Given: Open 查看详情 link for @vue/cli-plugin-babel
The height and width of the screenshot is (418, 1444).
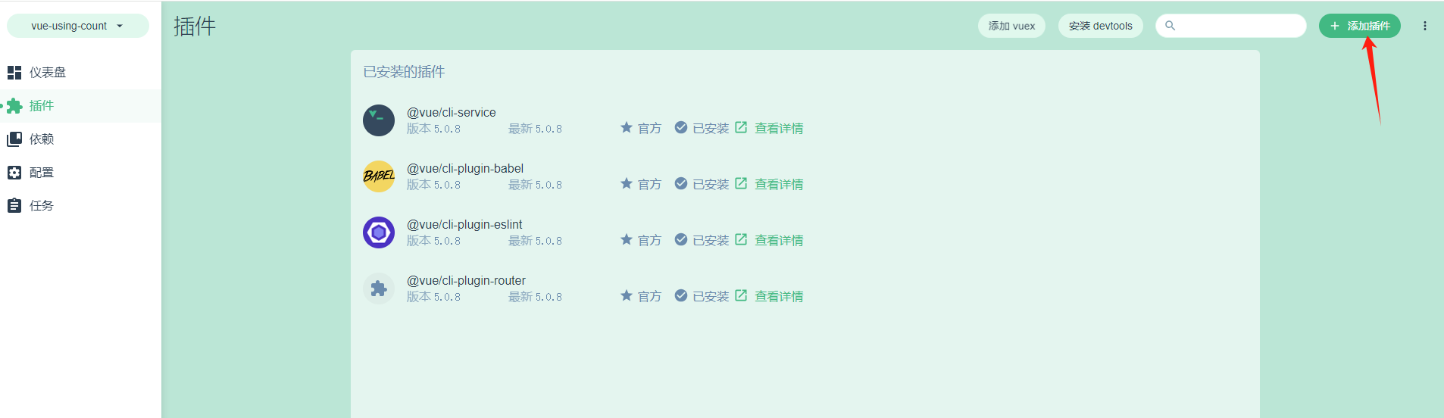Looking at the screenshot, I should [x=778, y=185].
